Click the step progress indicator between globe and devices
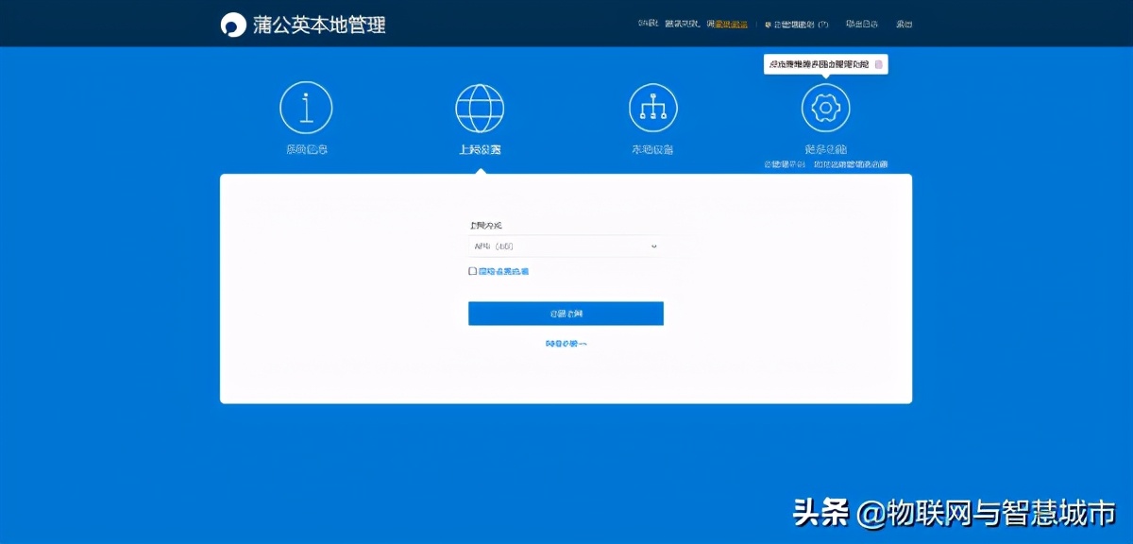Viewport: 1133px width, 544px height. (x=566, y=106)
